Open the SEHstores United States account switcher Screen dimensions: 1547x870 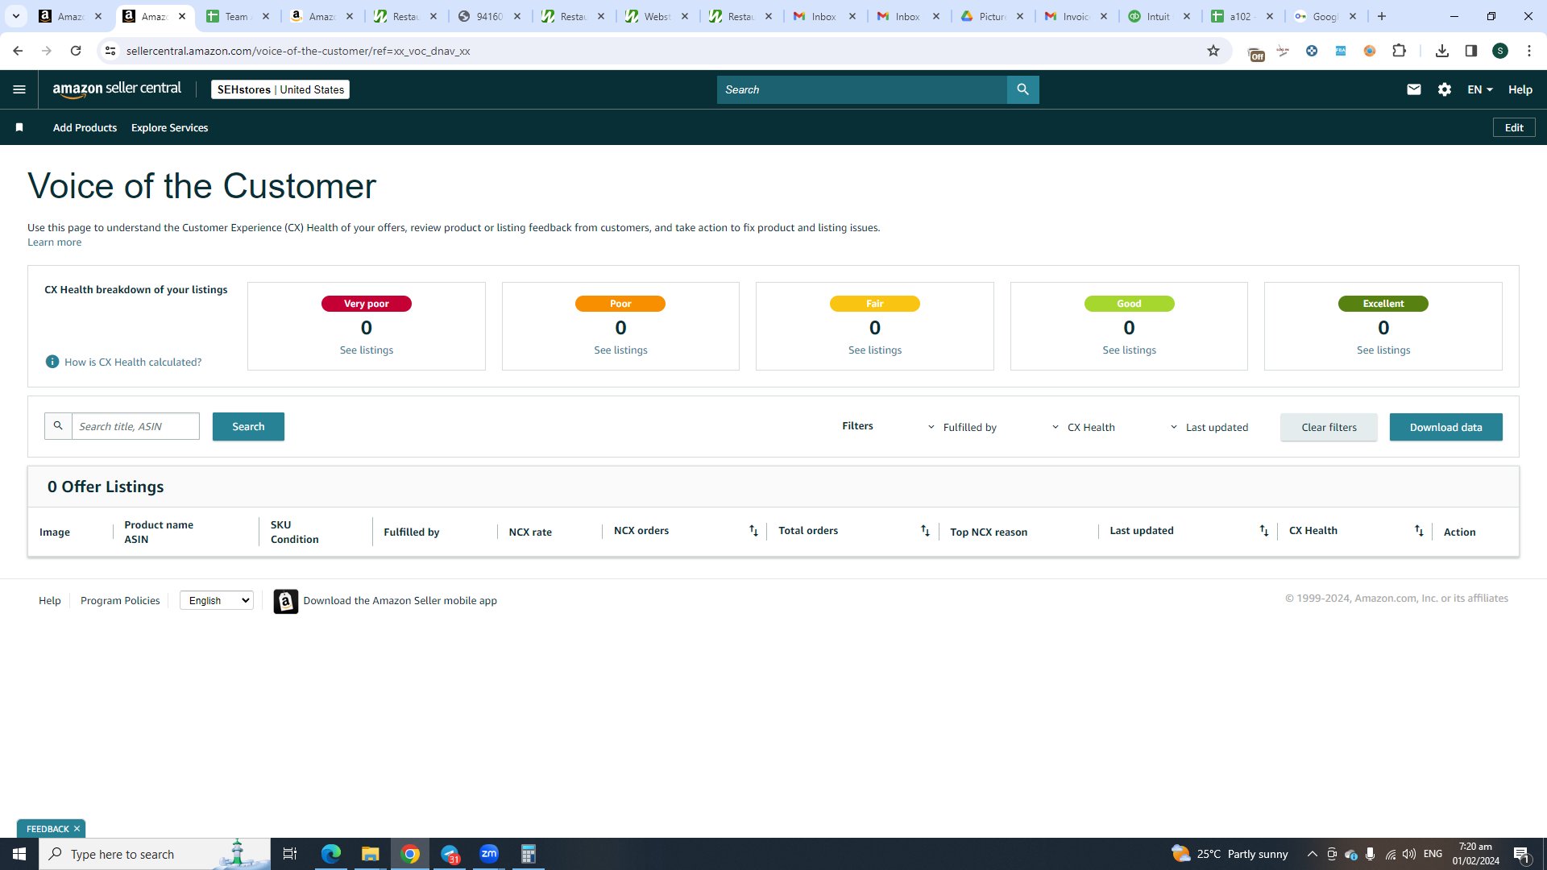click(x=280, y=89)
